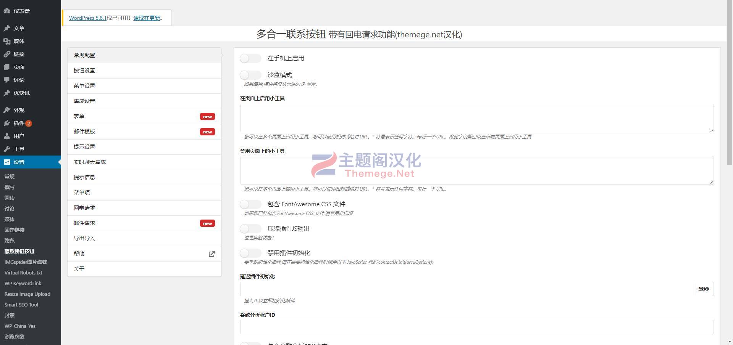The height and width of the screenshot is (345, 733).
Task: Open the 实时聊天集成 tab
Action: [x=144, y=162]
